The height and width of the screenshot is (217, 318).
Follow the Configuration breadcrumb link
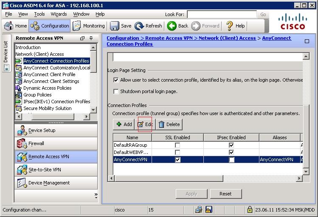click(123, 38)
